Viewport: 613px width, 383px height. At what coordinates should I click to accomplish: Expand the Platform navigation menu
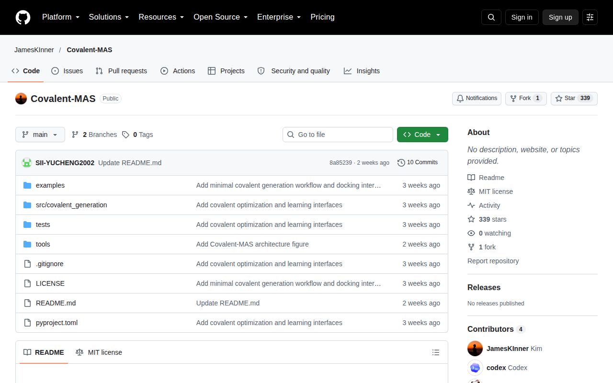(60, 17)
